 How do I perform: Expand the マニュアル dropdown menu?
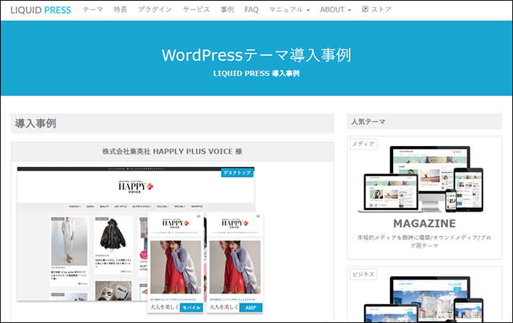click(x=289, y=10)
